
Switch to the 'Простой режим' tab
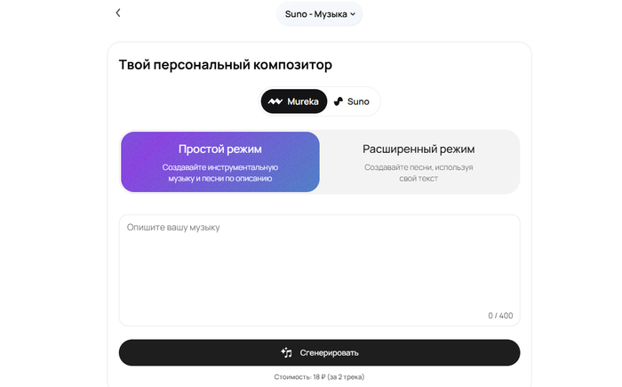219,162
